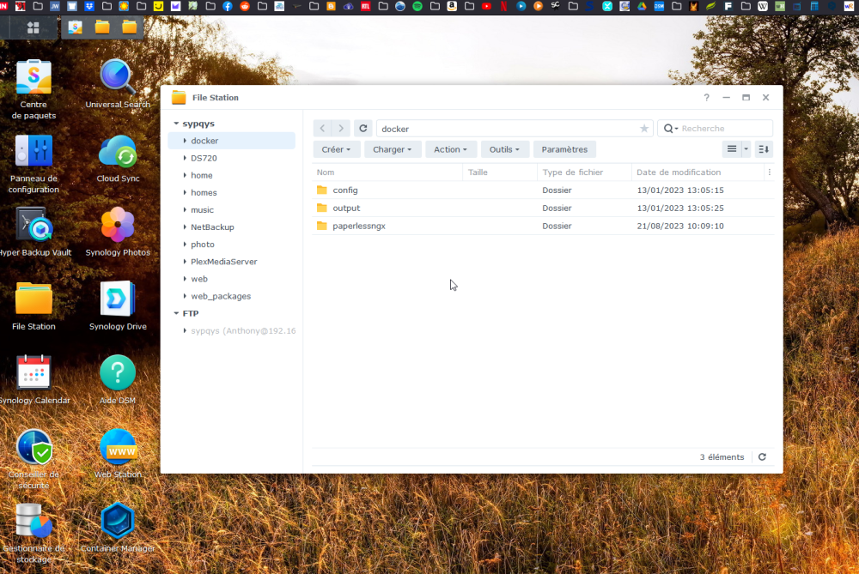Viewport: 859px width, 574px height.
Task: Open search options dropdown magnifier
Action: click(x=671, y=129)
